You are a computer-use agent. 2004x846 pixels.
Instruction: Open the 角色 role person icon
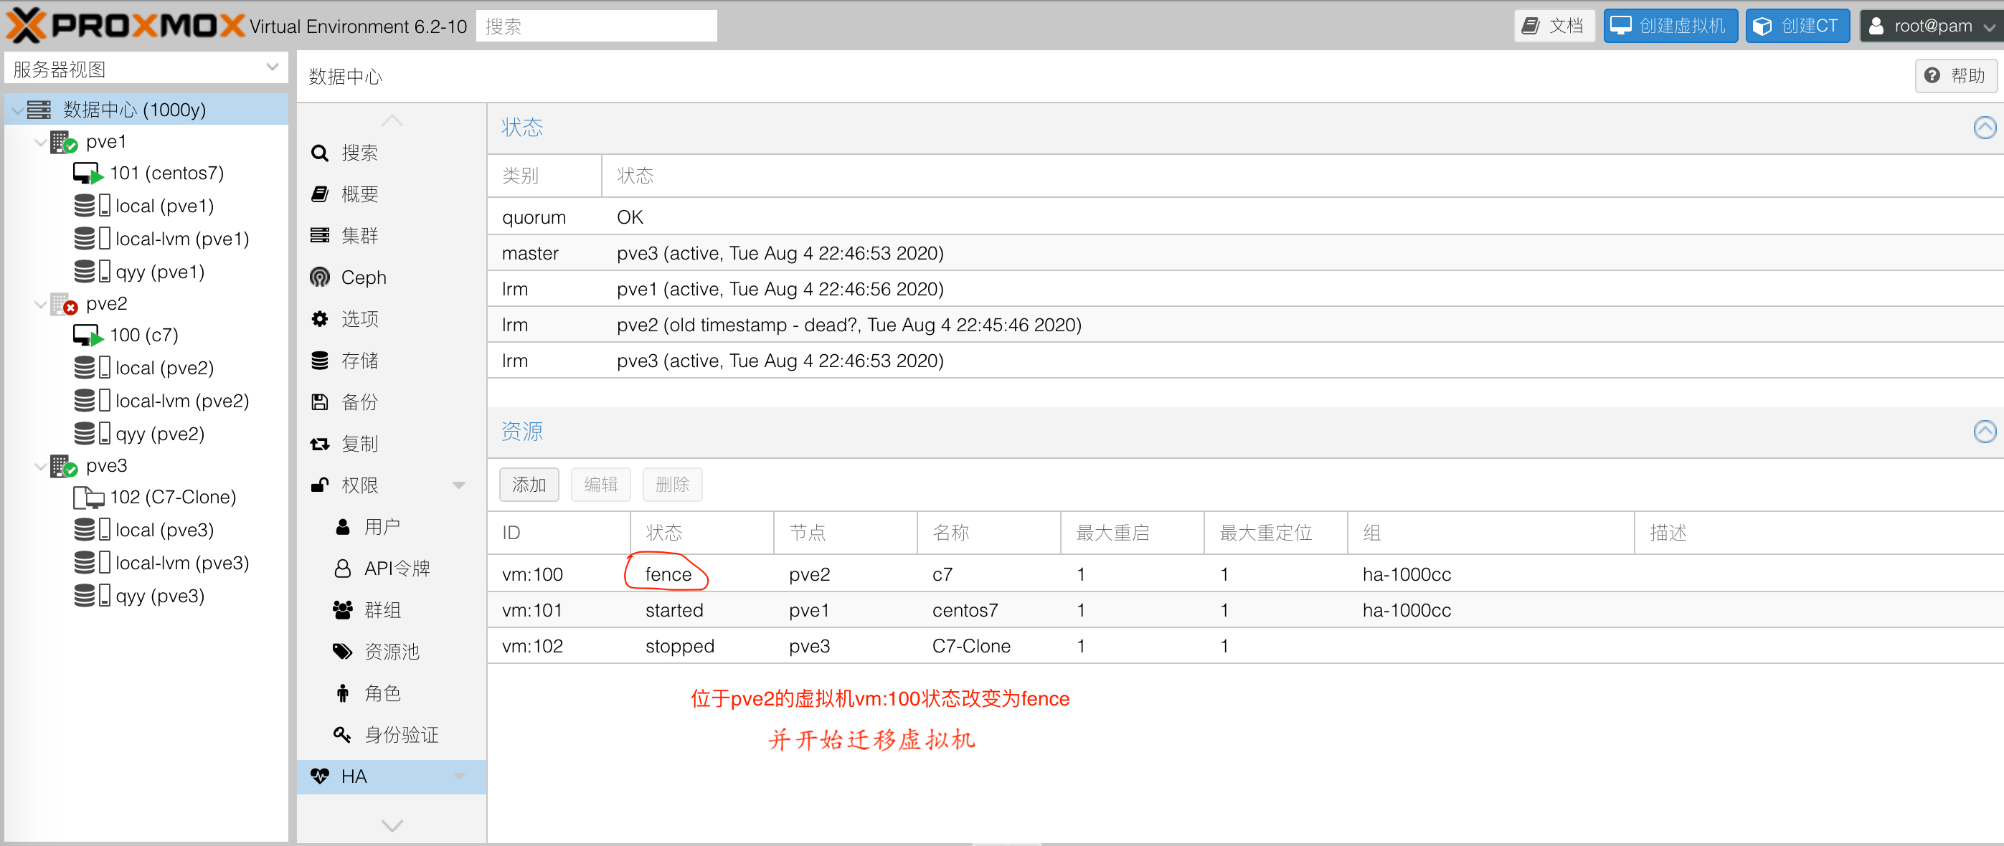[x=342, y=693]
